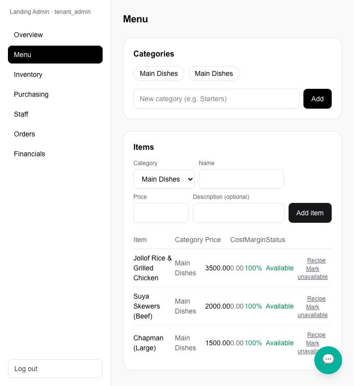354x386 pixels.
Task: Focus the Price input field
Action: pos(161,213)
